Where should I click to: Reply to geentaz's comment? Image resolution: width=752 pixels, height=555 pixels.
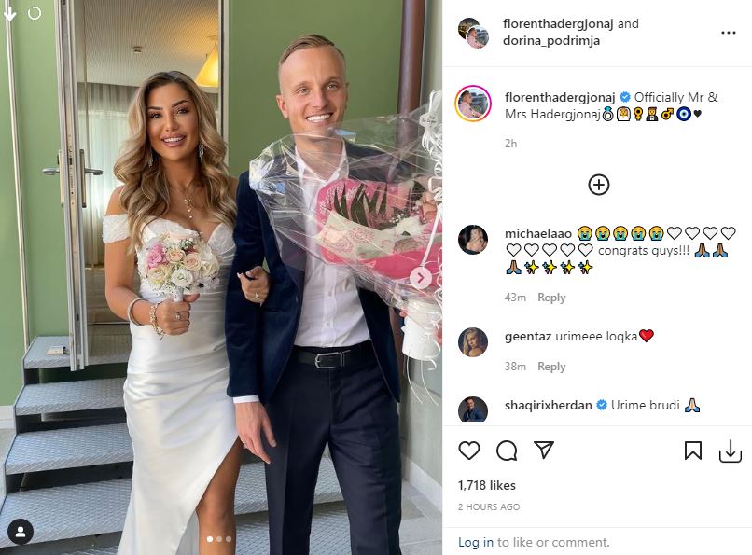[551, 367]
